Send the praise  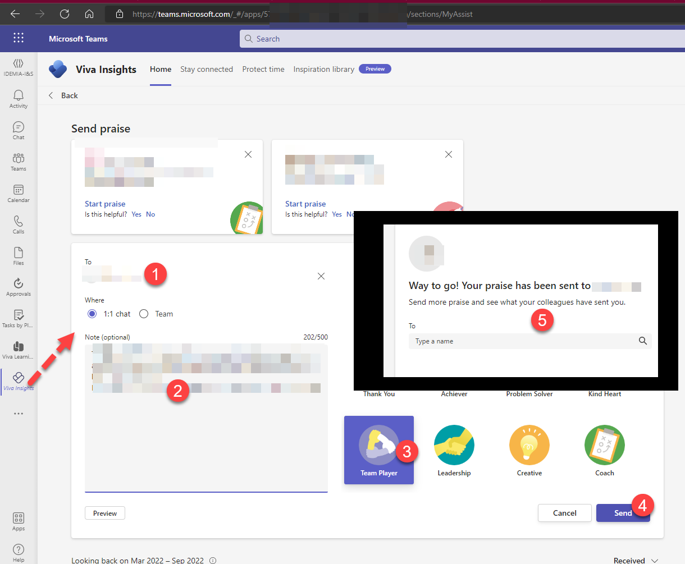tap(623, 513)
